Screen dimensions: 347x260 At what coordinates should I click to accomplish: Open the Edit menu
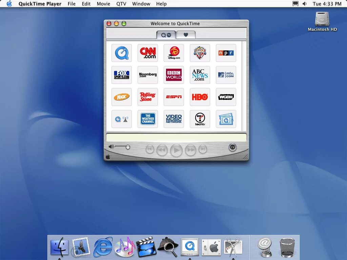coord(86,4)
